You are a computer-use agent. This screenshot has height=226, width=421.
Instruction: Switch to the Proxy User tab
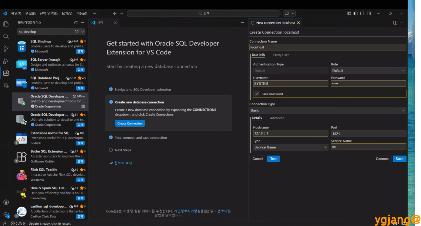click(x=281, y=55)
